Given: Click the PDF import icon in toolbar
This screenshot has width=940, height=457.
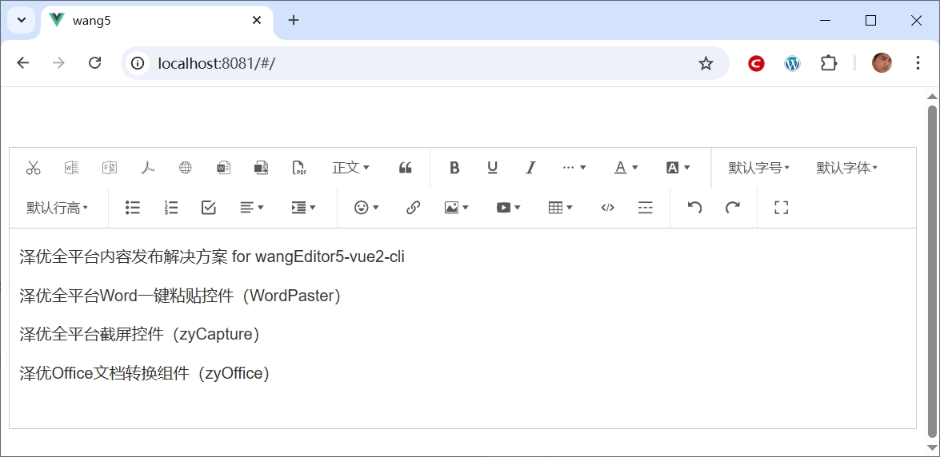Looking at the screenshot, I should tap(147, 168).
